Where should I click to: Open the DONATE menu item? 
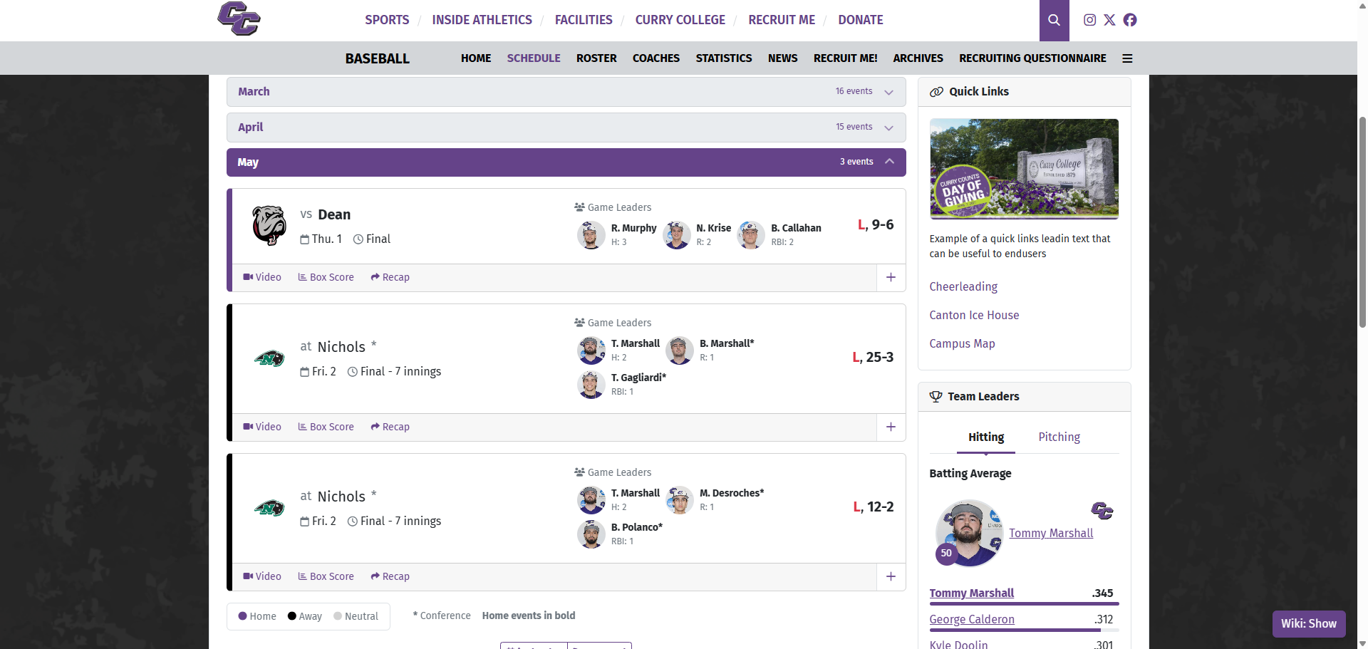pyautogui.click(x=861, y=20)
